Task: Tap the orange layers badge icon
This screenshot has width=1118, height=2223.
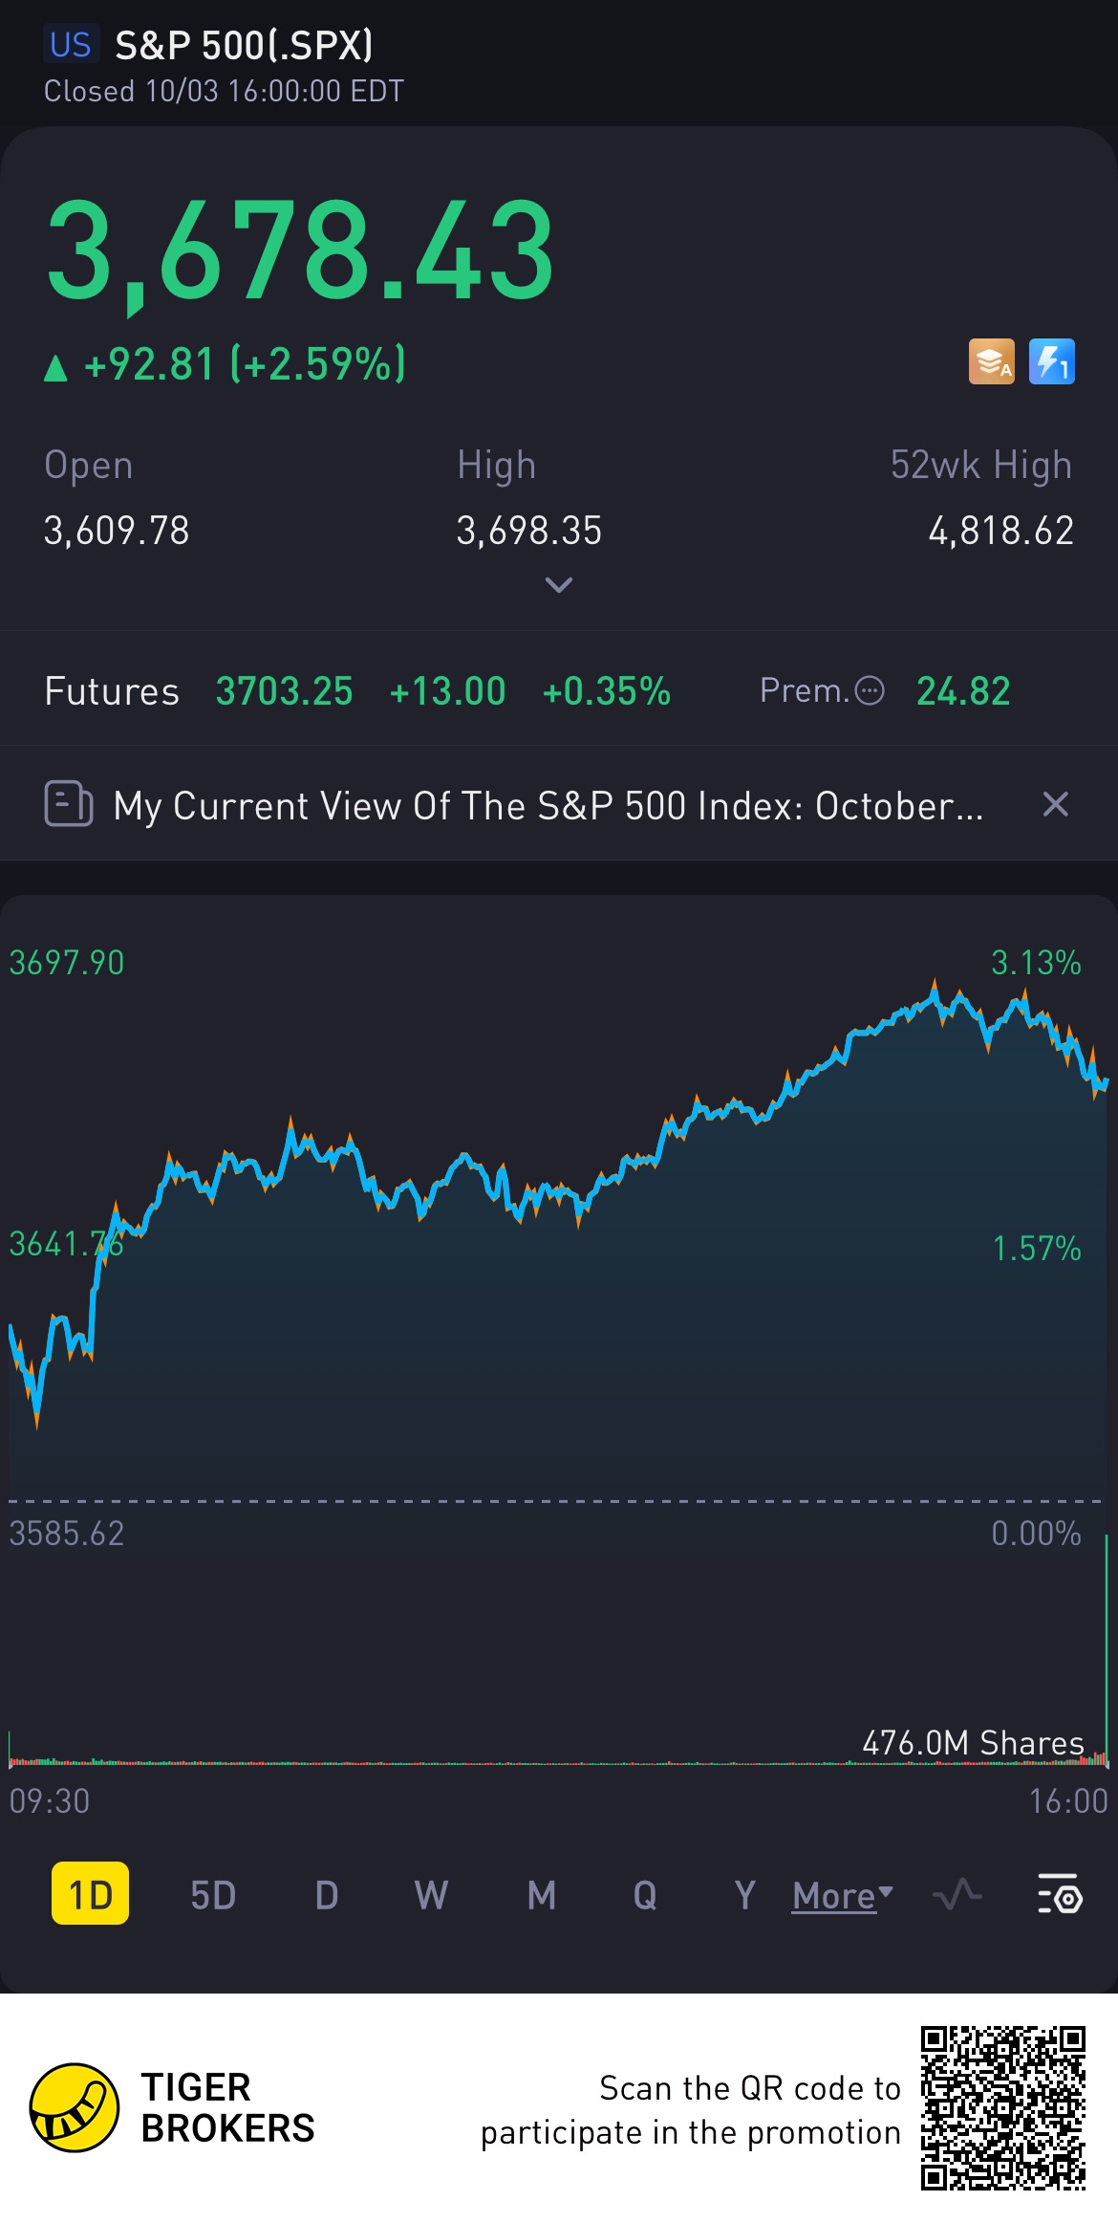Action: click(x=991, y=361)
